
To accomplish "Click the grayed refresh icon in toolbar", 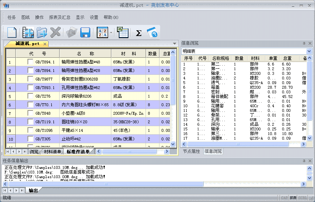I will click(71, 32).
